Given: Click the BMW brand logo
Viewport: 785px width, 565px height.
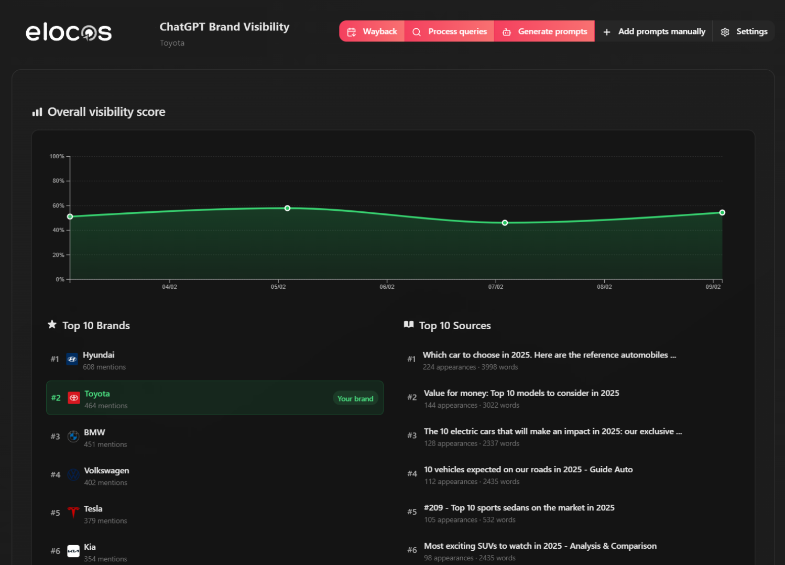Looking at the screenshot, I should (x=73, y=436).
